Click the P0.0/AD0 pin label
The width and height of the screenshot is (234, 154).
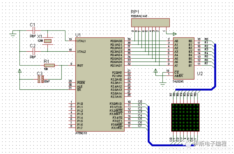pos(116,41)
